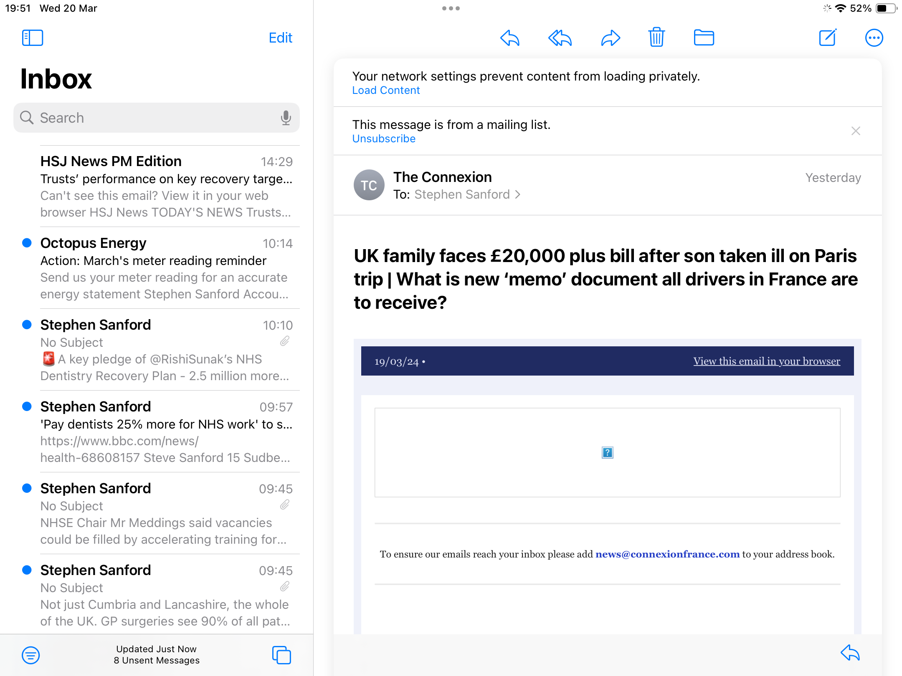The height and width of the screenshot is (676, 902).
Task: Unsubscribe from the mailing list
Action: click(384, 139)
